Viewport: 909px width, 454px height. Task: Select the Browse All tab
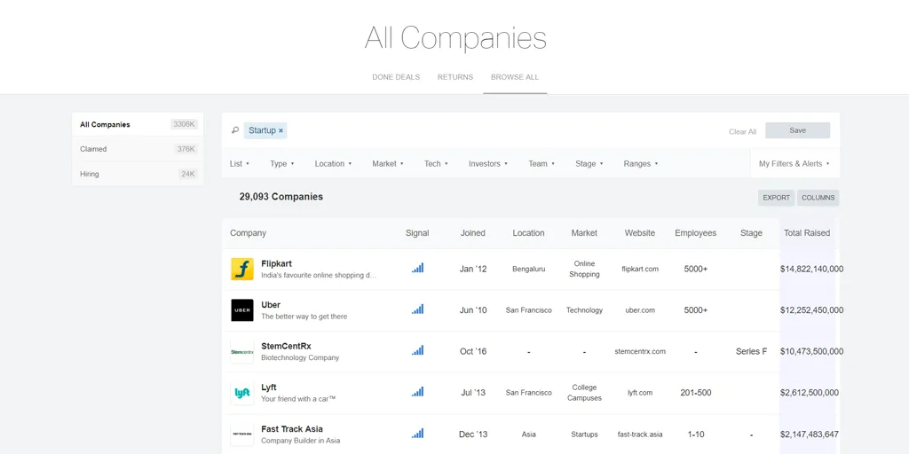[x=515, y=77]
